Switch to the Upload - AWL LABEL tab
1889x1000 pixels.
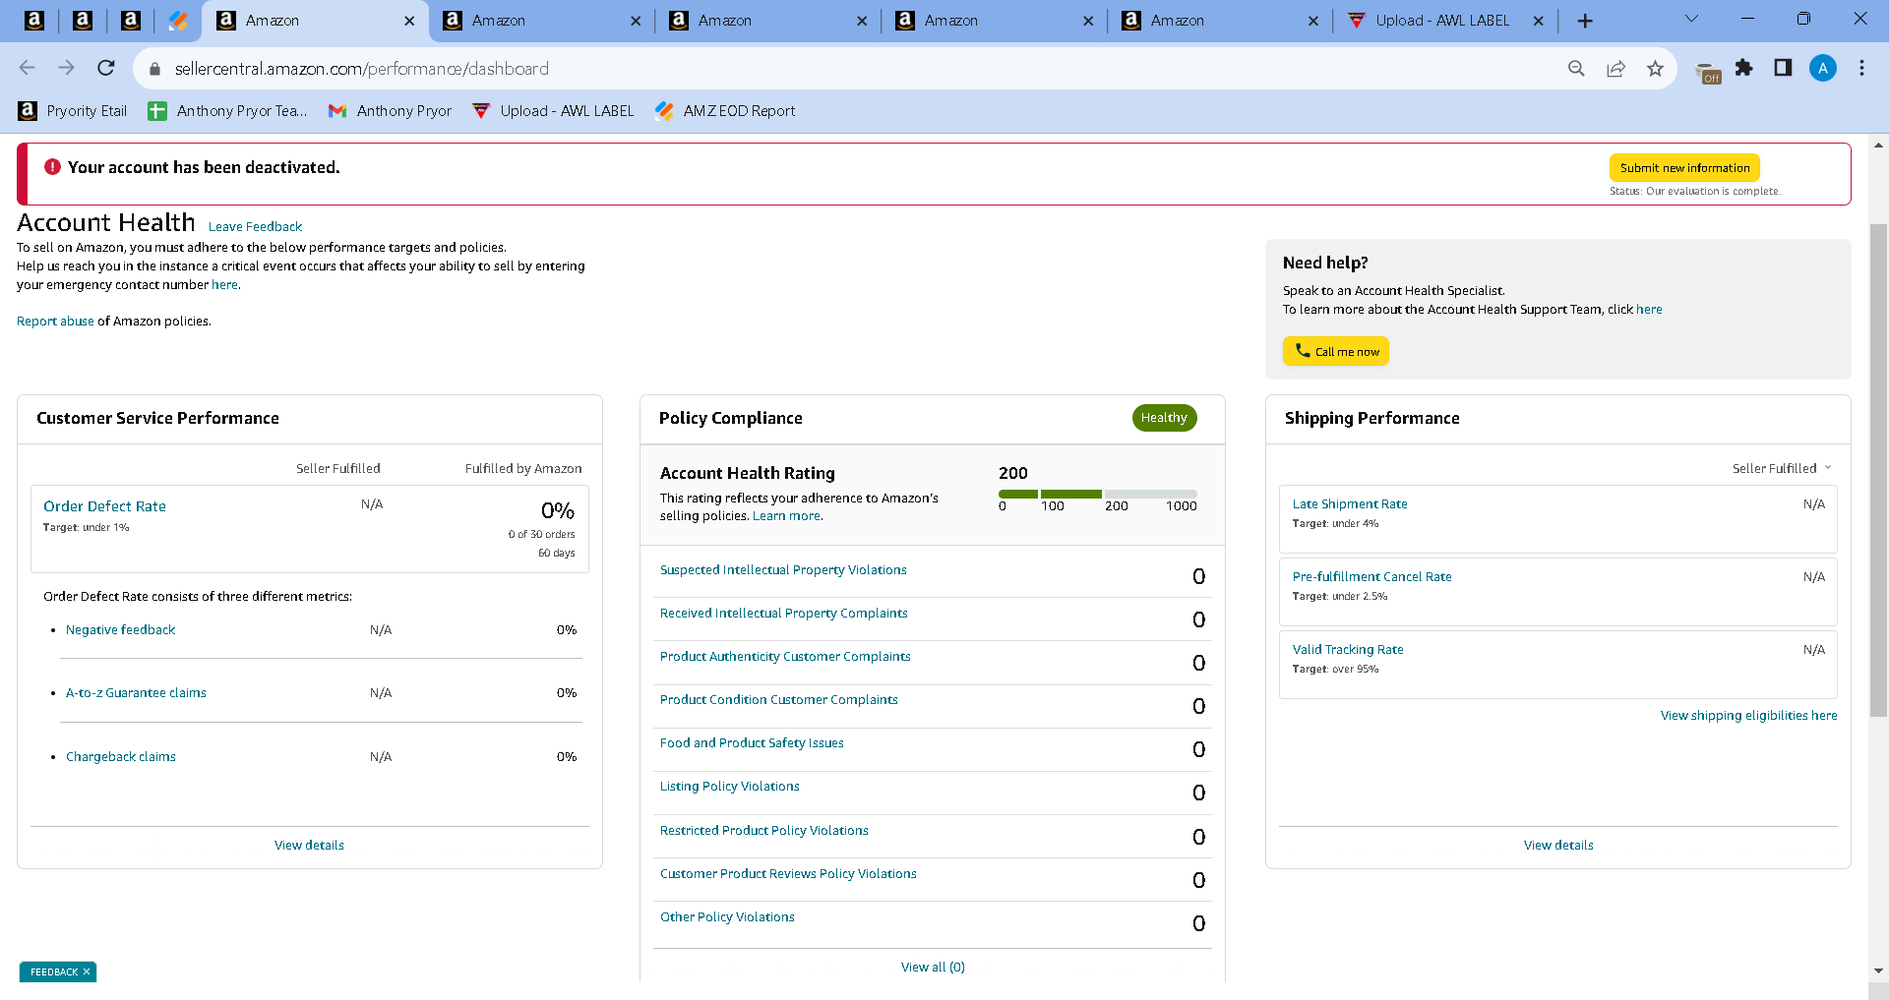tap(1441, 21)
